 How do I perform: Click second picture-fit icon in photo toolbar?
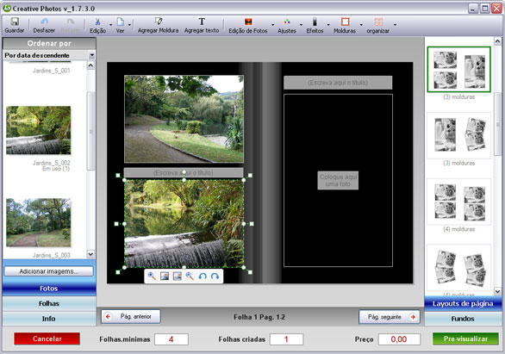click(178, 276)
